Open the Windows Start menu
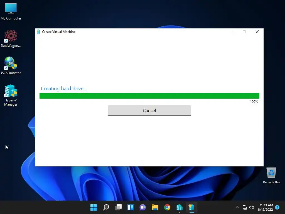The image size is (285, 214). pos(94,207)
